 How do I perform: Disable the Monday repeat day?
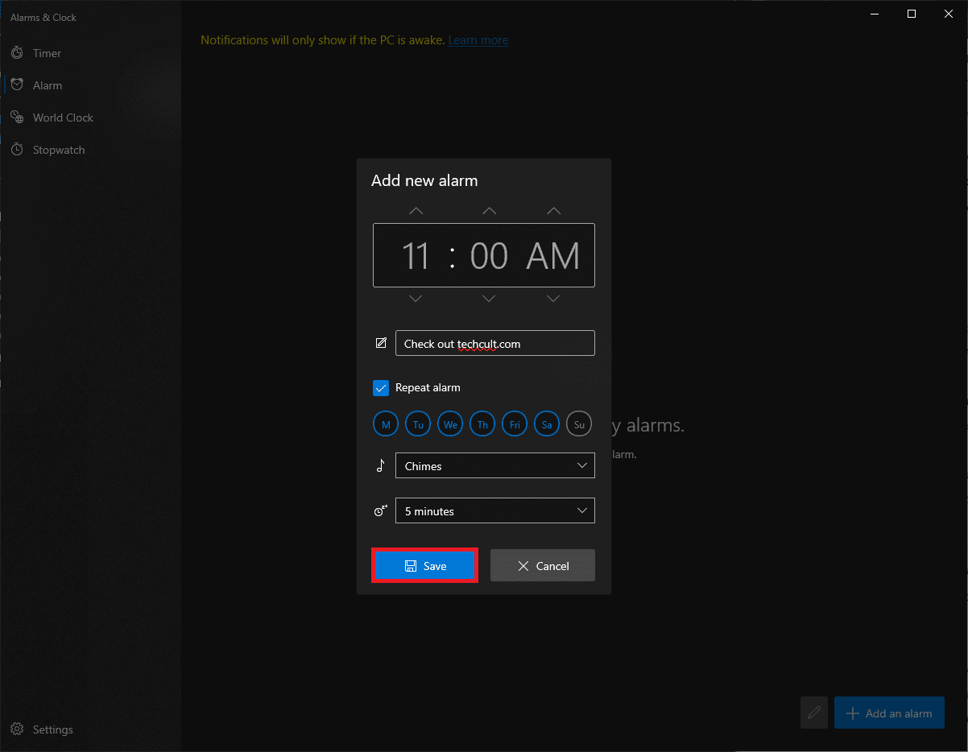click(385, 424)
